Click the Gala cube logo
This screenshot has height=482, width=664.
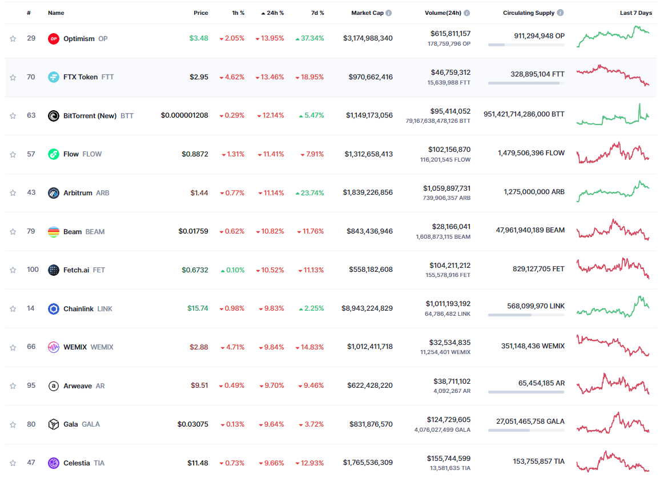[53, 424]
